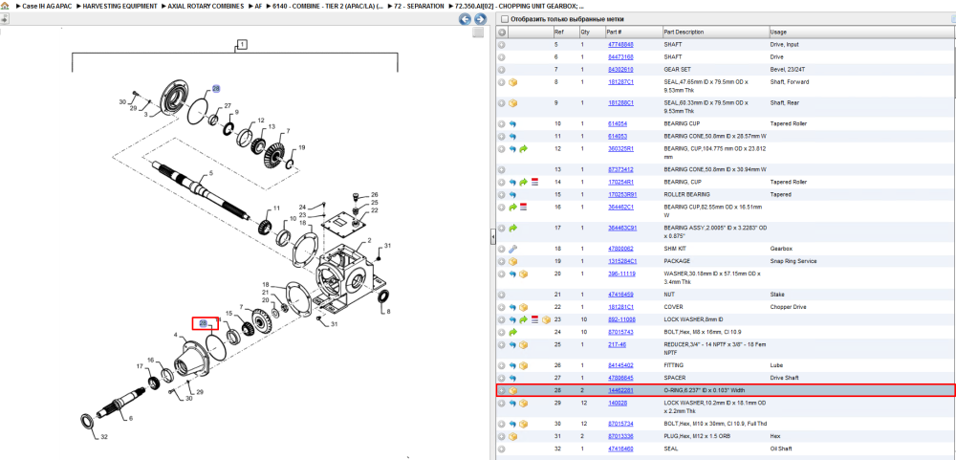Select callout 32 seal in diagram
This screenshot has height=460, width=956.
coord(104,437)
